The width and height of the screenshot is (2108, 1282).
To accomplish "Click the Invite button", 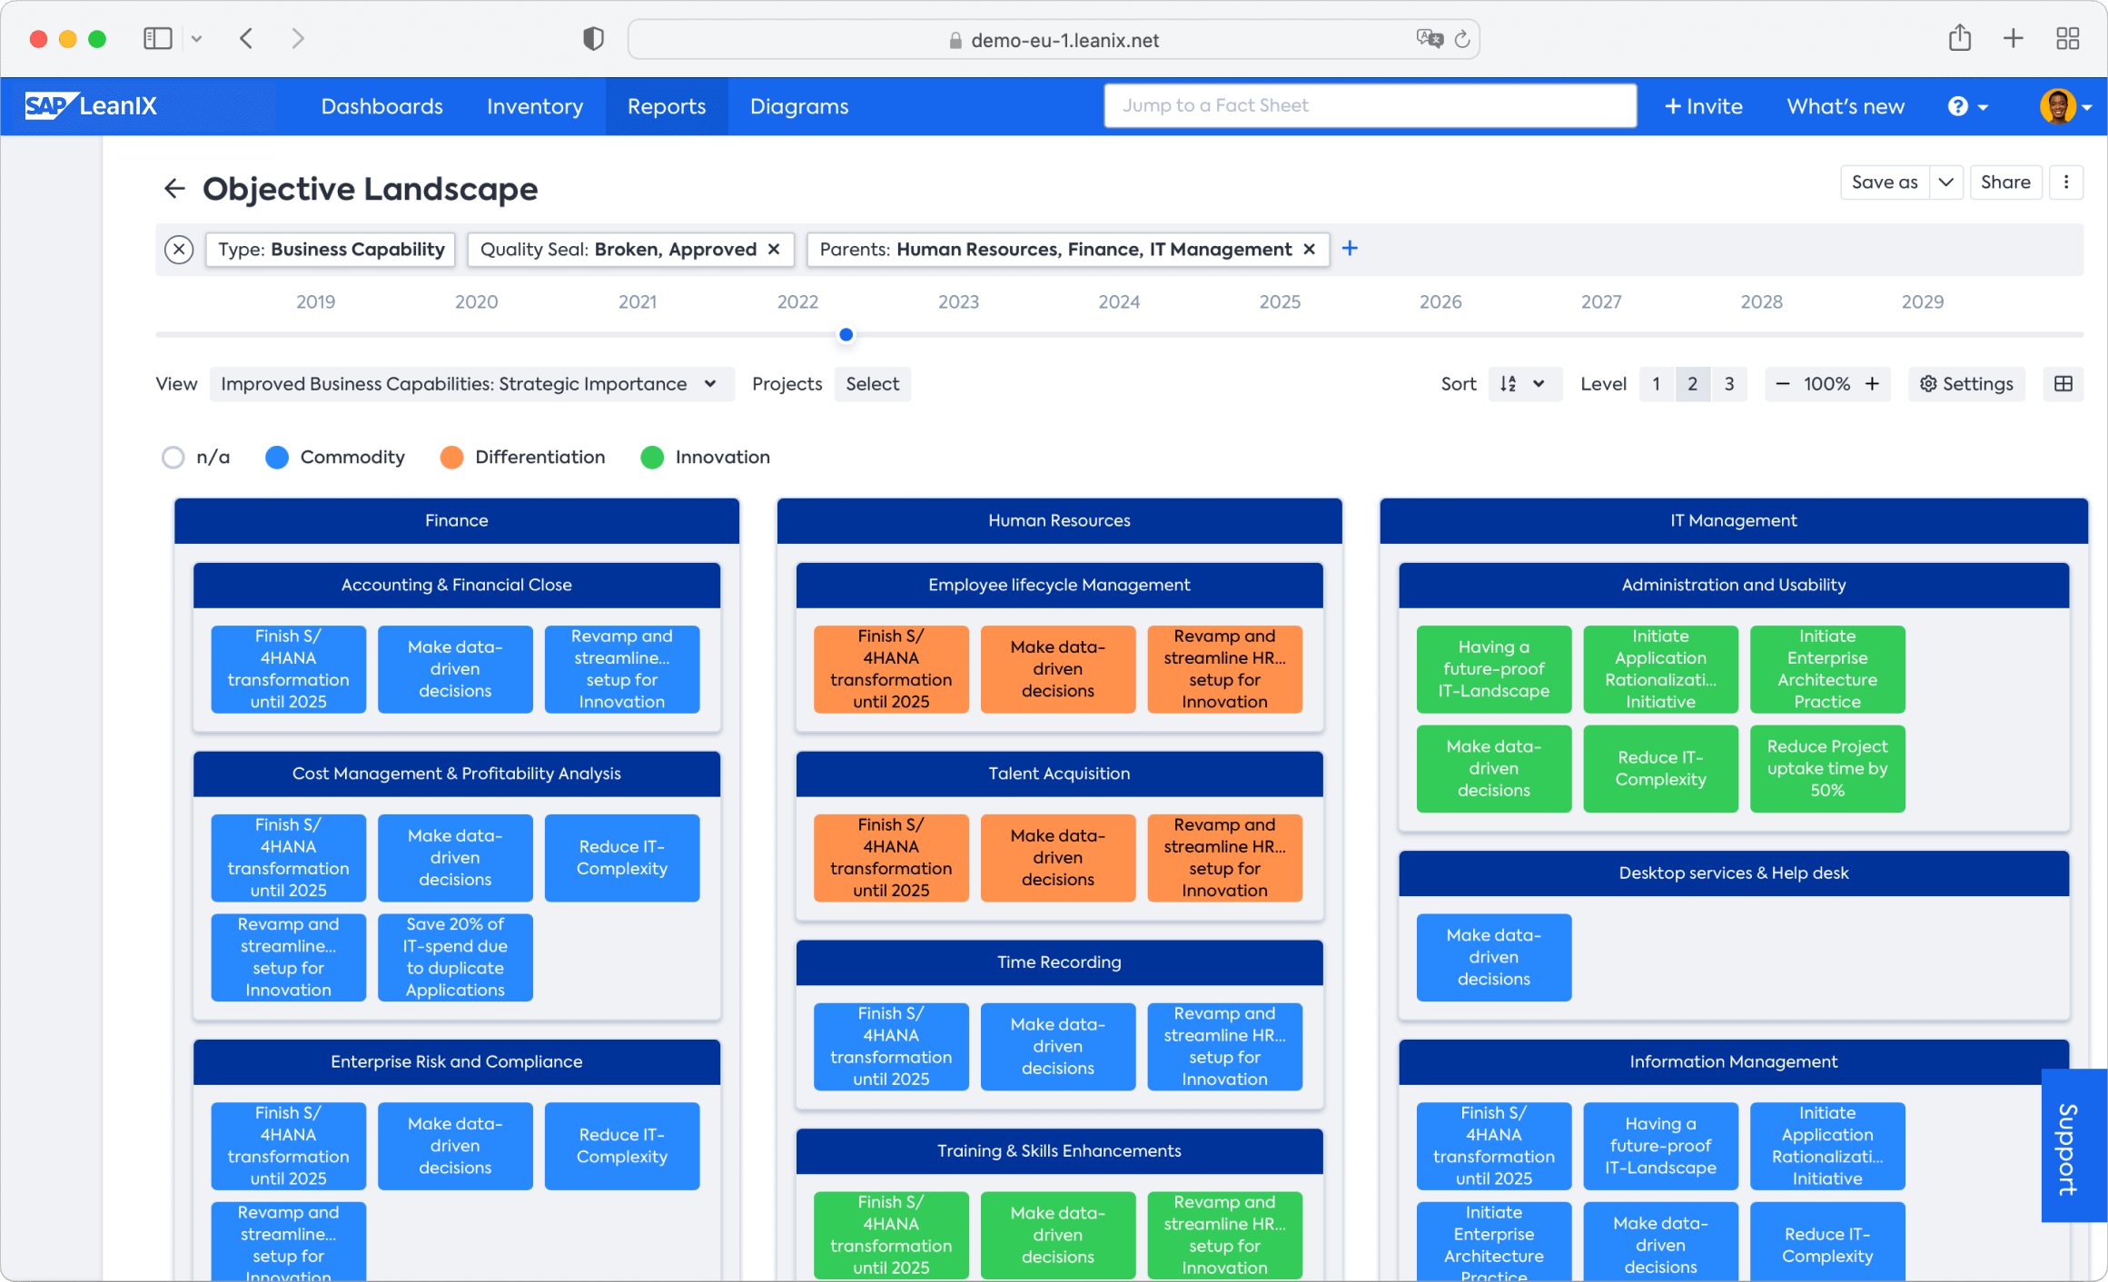I will [x=1703, y=106].
